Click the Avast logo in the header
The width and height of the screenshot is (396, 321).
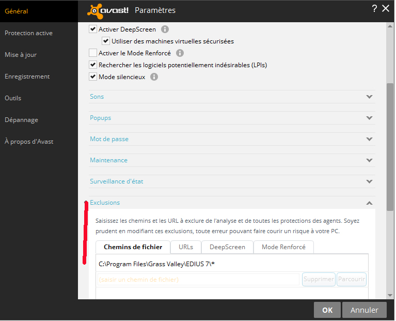[108, 11]
